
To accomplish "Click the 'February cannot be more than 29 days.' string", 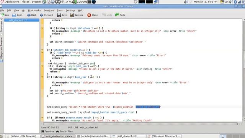I will tap(106, 55).
